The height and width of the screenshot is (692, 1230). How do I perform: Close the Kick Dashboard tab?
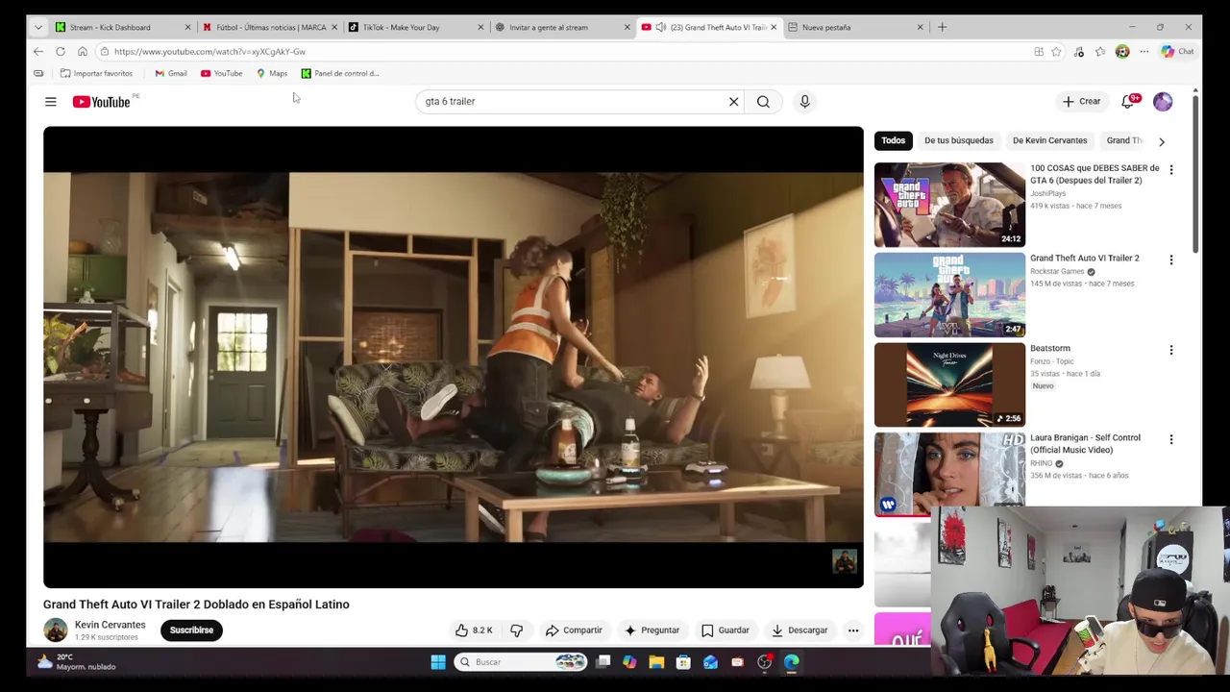187,27
